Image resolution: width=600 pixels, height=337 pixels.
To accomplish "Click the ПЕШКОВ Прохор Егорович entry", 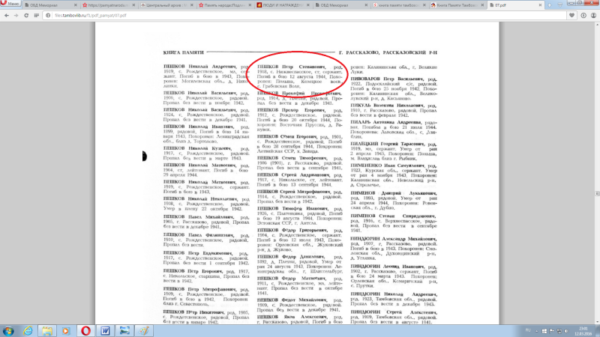I will tap(299, 120).
